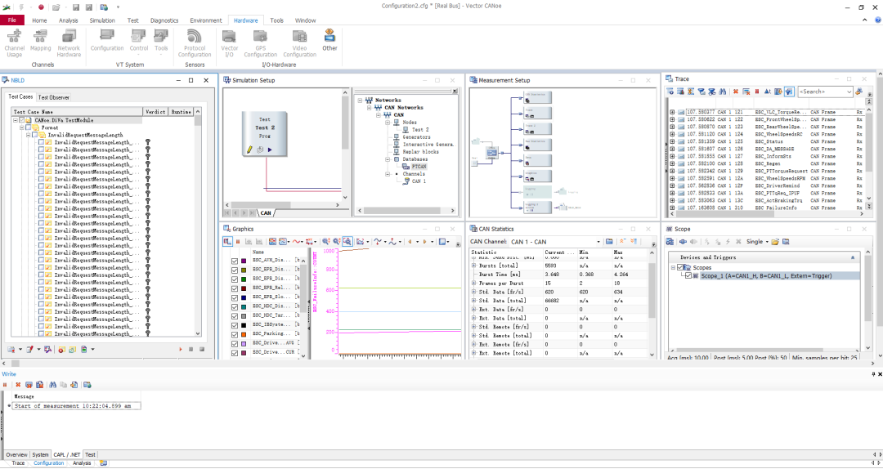Open the Single trigger mode dropdown in Scope

pyautogui.click(x=767, y=242)
